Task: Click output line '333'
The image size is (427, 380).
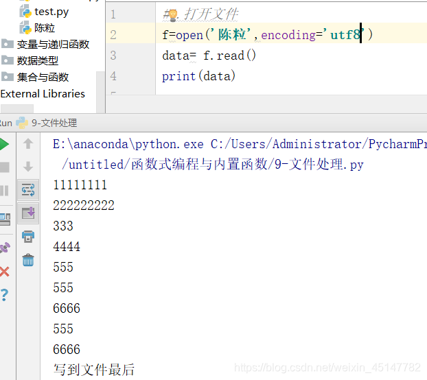Action: click(x=63, y=226)
